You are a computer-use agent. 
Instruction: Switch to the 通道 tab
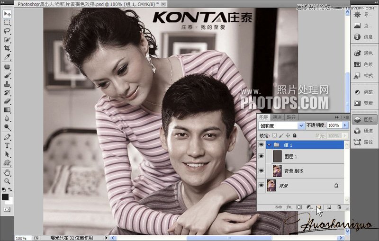(x=277, y=117)
